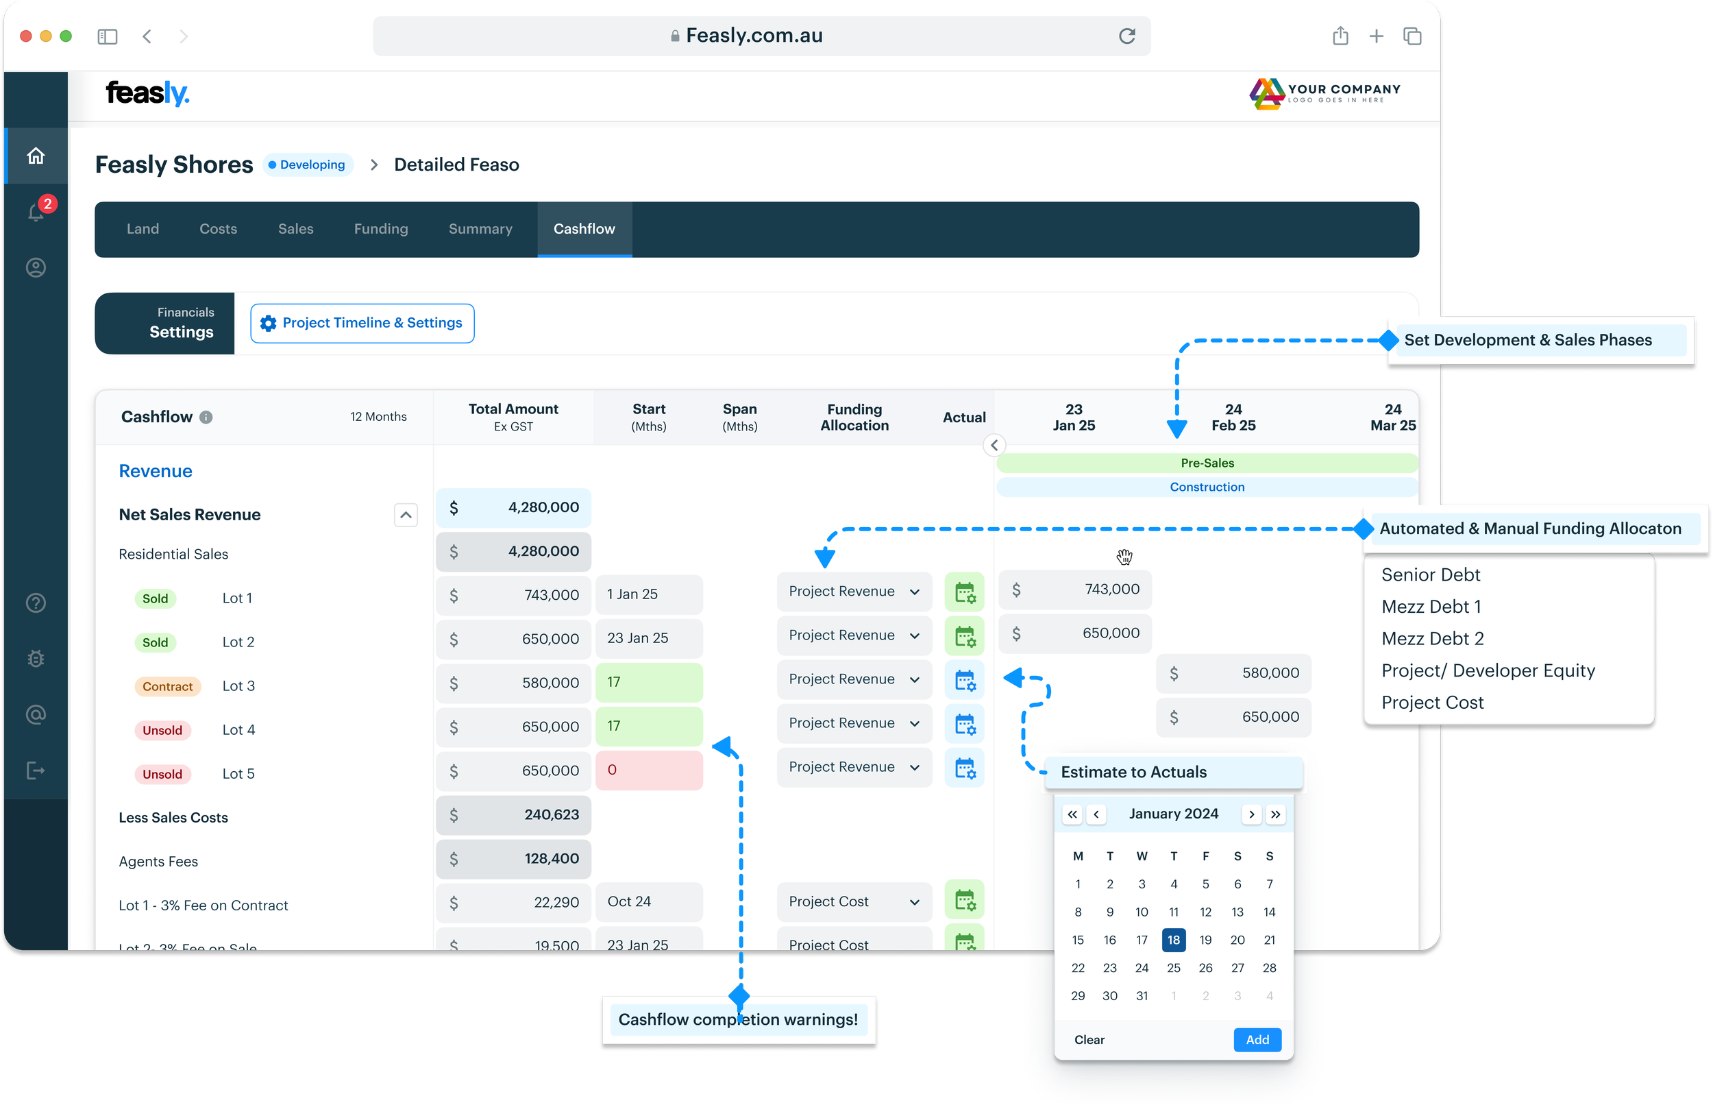Select January 18 in the date picker
Image resolution: width=1713 pixels, height=1105 pixels.
click(x=1173, y=939)
